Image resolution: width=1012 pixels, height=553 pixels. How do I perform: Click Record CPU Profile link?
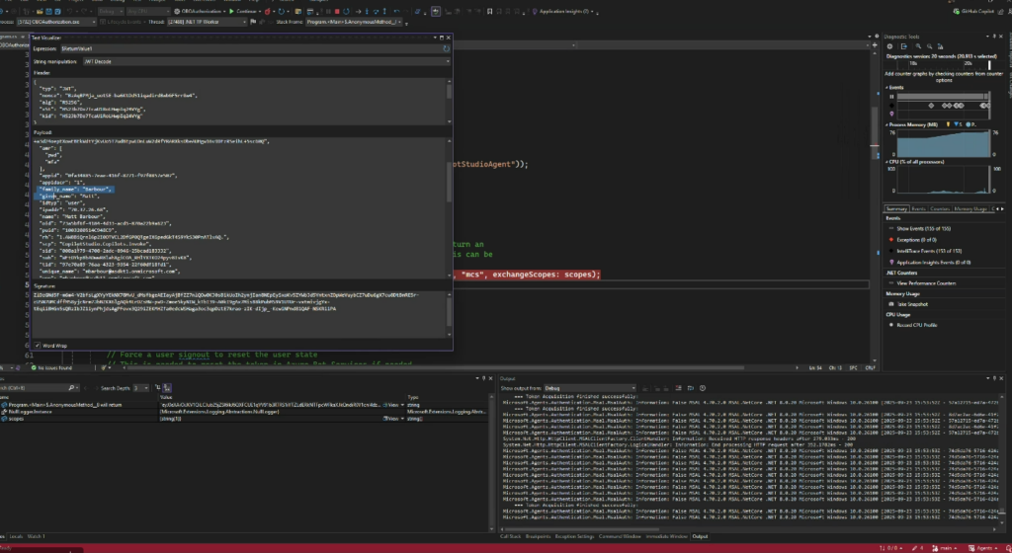coord(917,325)
